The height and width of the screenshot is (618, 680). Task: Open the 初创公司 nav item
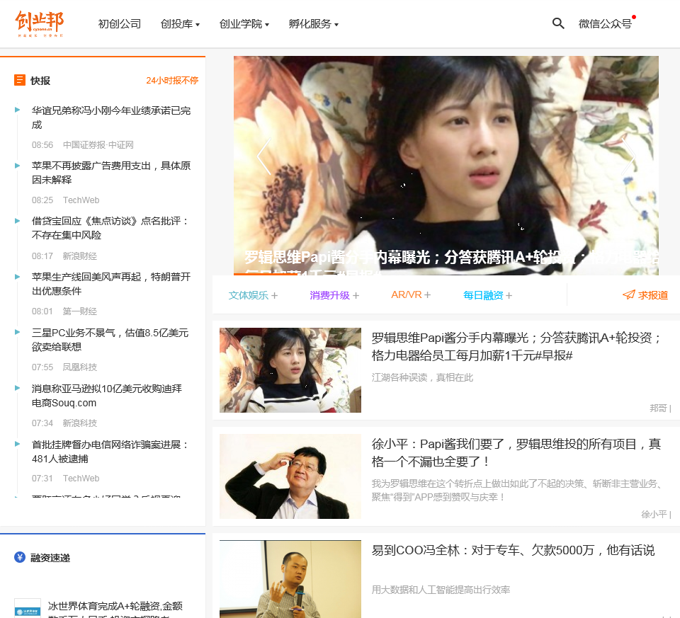pyautogui.click(x=120, y=24)
